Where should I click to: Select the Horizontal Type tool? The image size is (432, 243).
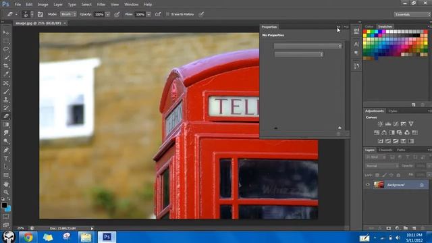click(6, 159)
